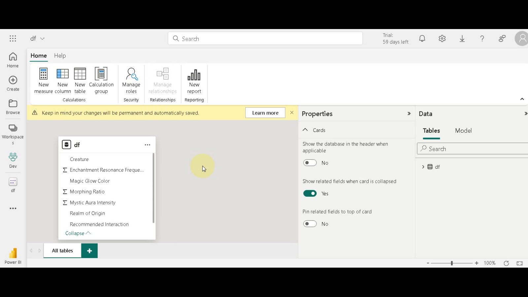Screen dimensions: 528x297
Task: Toggle show database in header switch
Action: (x=310, y=163)
